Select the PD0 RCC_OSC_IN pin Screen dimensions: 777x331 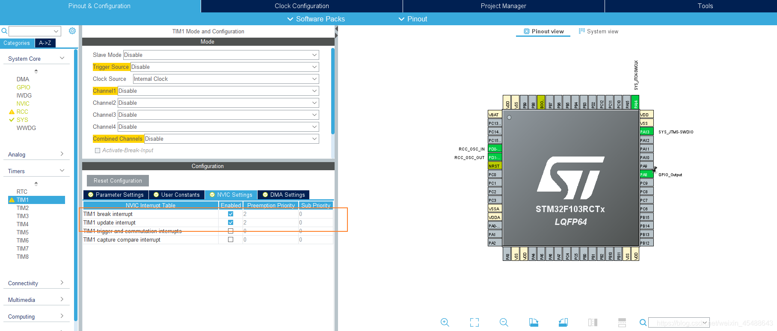(x=495, y=149)
